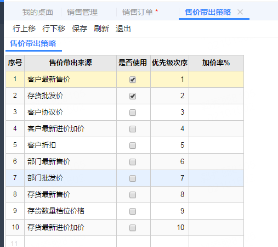Viewport: 278px width, 247px height.
Task: Close the 售价带出策略 tab
Action: 240,12
